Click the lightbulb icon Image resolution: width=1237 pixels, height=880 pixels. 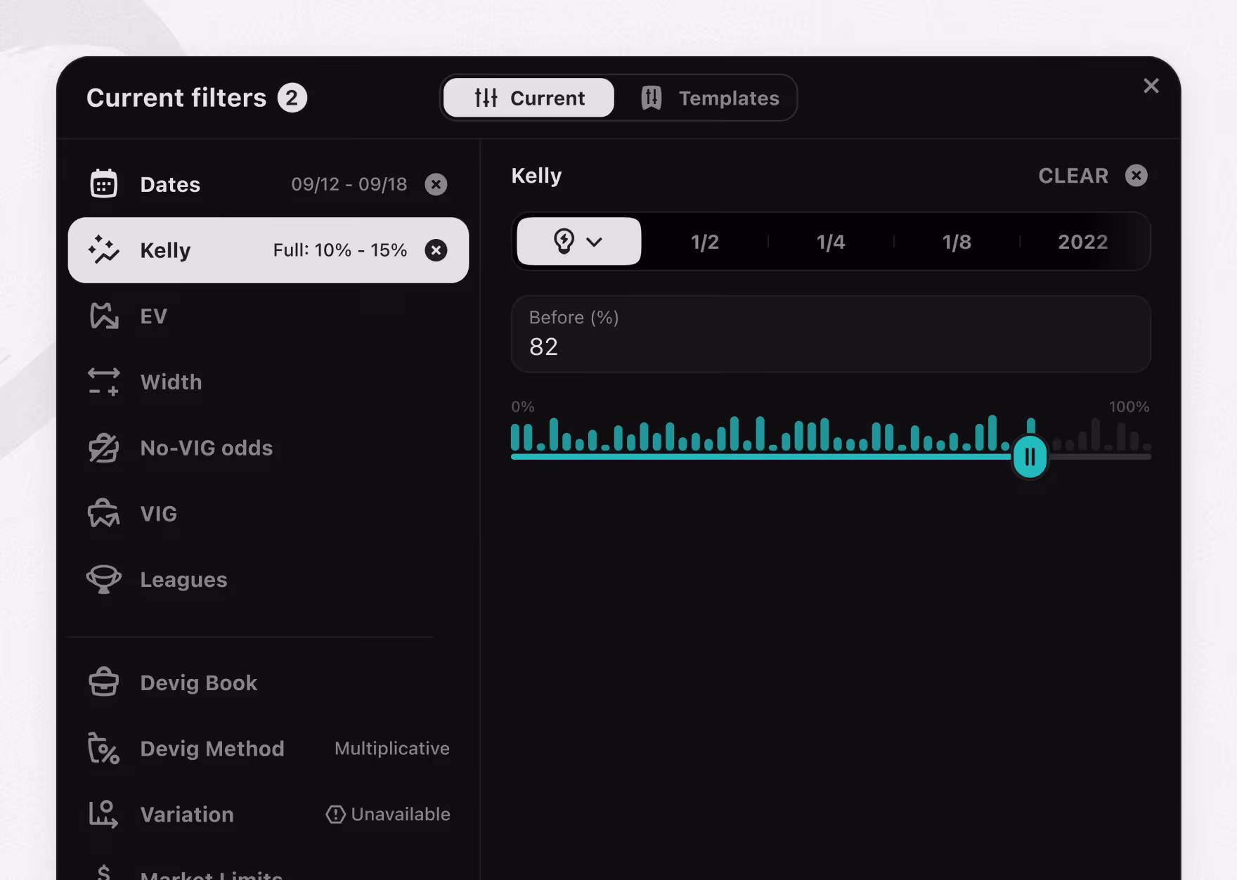(x=564, y=241)
